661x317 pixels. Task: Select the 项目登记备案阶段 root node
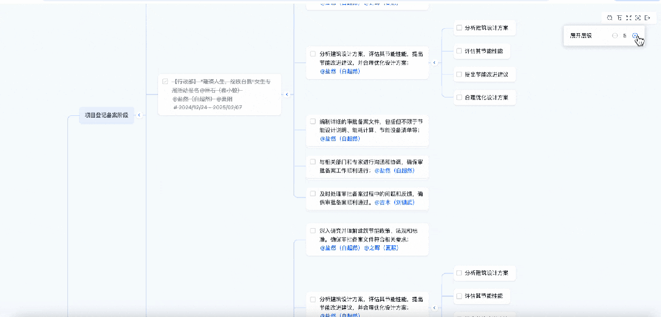[107, 115]
